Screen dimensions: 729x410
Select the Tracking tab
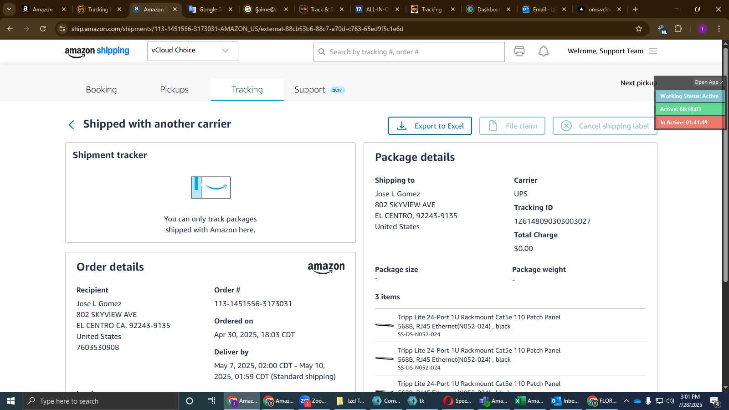[247, 90]
